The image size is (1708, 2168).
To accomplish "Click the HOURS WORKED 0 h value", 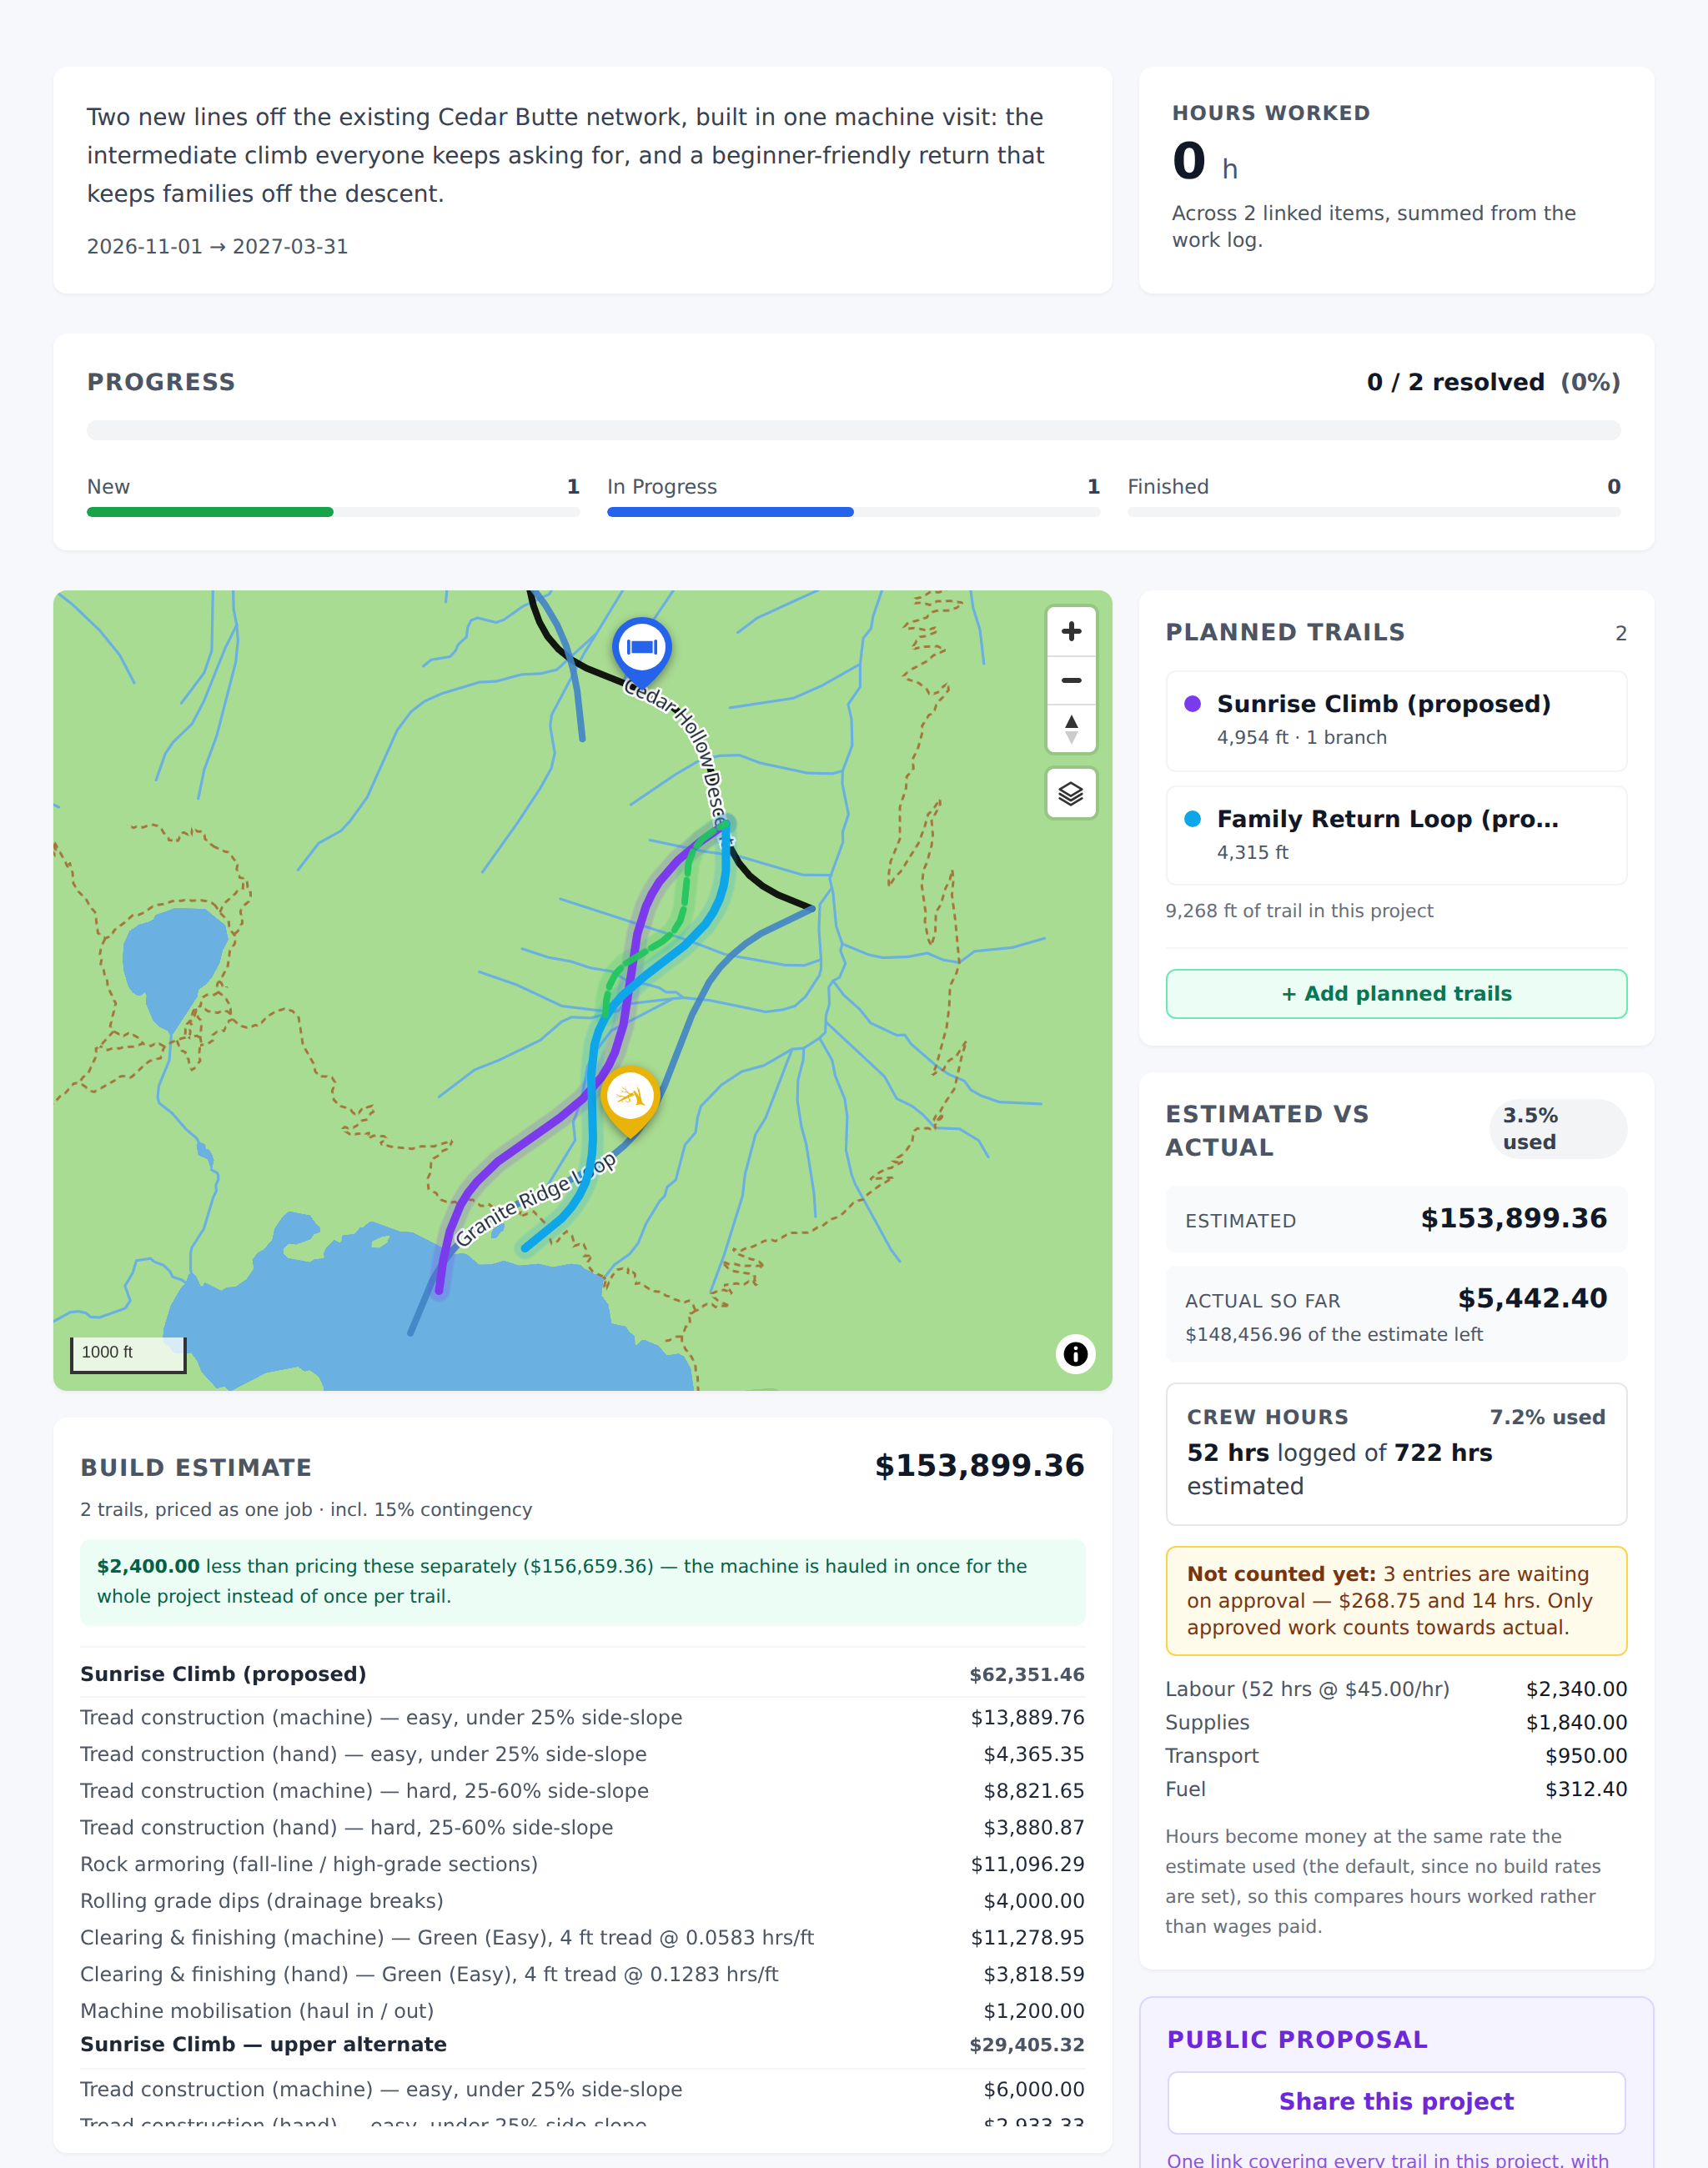I will [1205, 162].
